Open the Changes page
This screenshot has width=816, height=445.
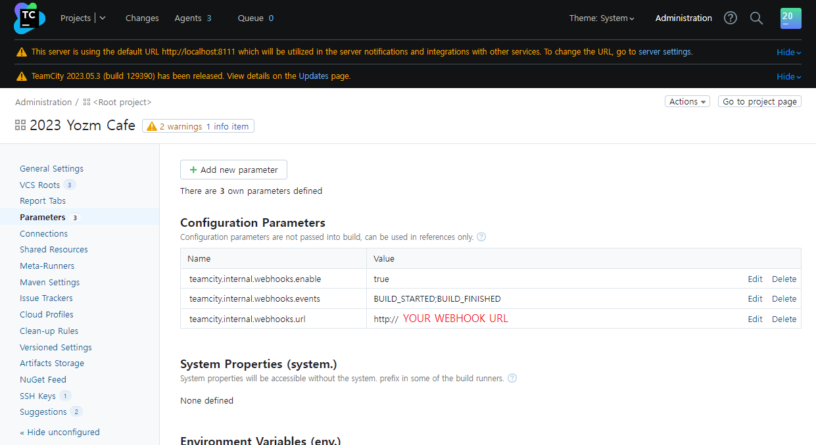pyautogui.click(x=142, y=18)
